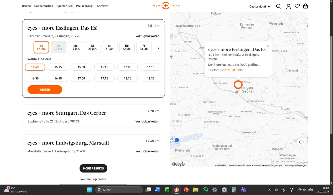This screenshot has width=333, height=195.
Task: Click Weitere Ergebnisse text
Action: [93, 179]
